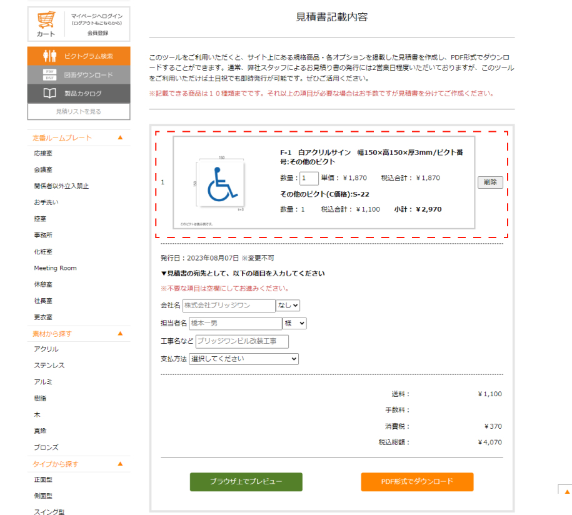Click the orange scroll-to-top arrow
Image resolution: width=572 pixels, height=515 pixels.
pyautogui.click(x=566, y=492)
